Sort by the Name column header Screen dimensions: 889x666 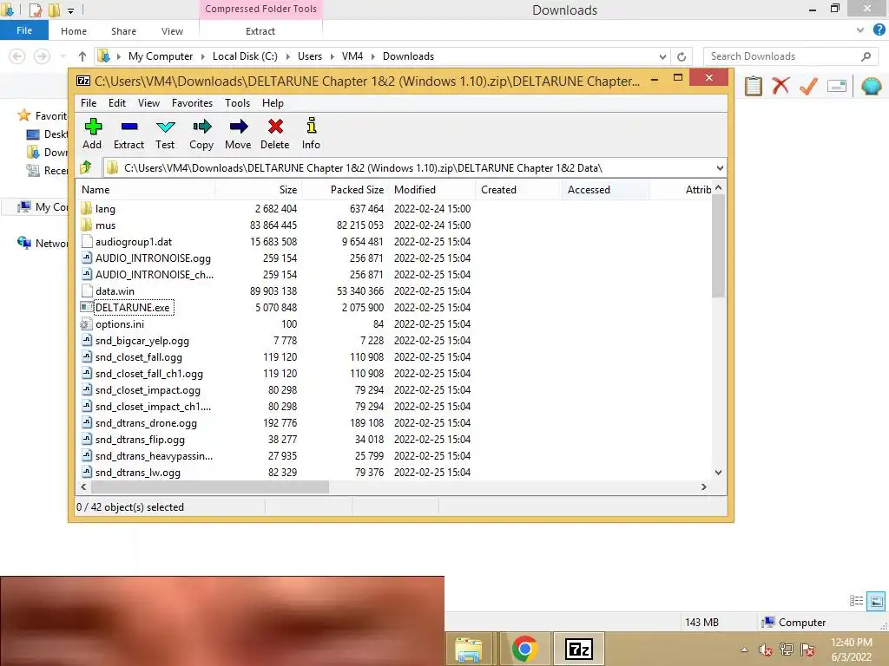tap(145, 190)
